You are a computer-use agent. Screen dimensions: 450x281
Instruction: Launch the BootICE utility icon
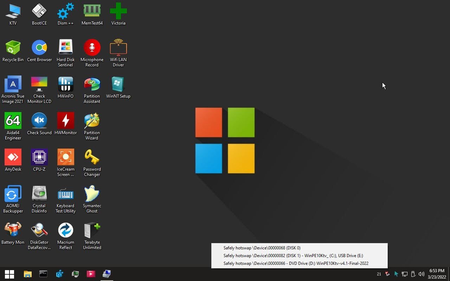(x=39, y=14)
